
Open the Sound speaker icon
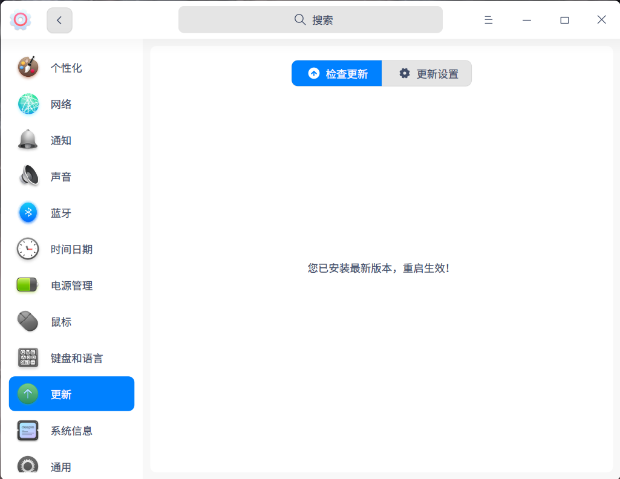(x=29, y=175)
